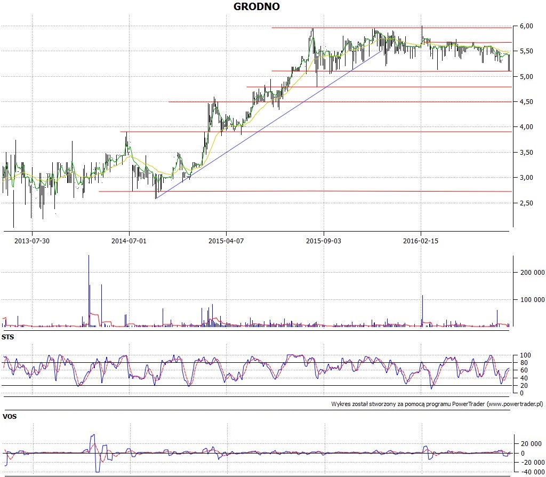Image resolution: width=546 pixels, height=477 pixels.
Task: Click the 100 000 volume axis label
Action: click(x=532, y=300)
